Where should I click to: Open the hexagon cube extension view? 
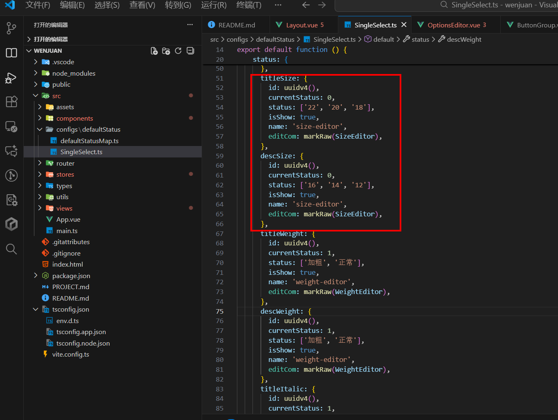(11, 224)
